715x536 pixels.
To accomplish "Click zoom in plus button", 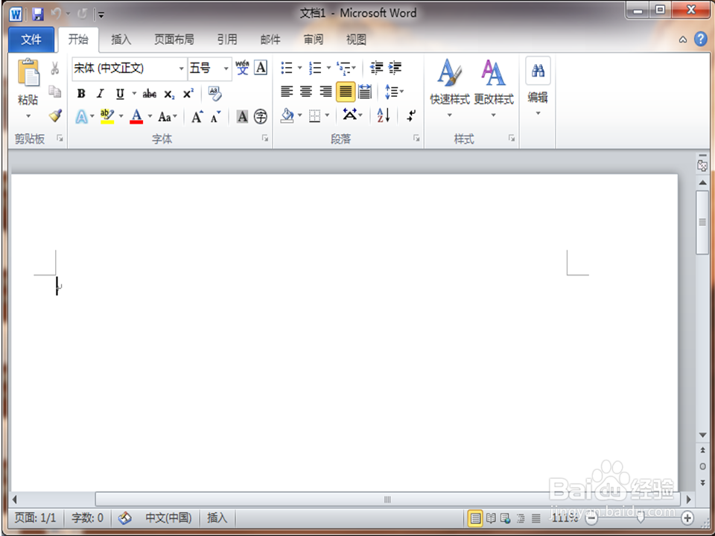I will click(x=687, y=518).
